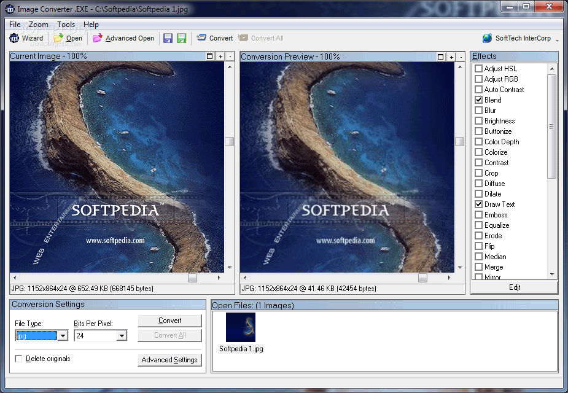Click Conversion Preview scroll up arrow
Viewport: 568px width, 393px height.
pyautogui.click(x=460, y=67)
